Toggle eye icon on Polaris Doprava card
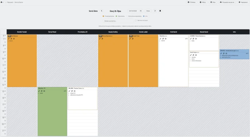Viewport: 250px width, 137px height. click(196, 39)
